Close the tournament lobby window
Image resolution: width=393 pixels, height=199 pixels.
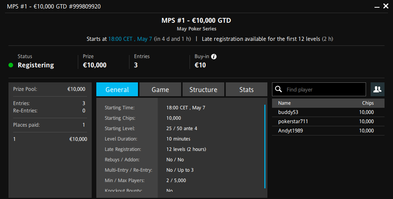tap(386, 6)
